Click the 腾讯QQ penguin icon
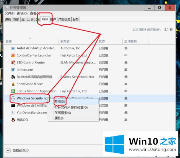 [13, 120]
